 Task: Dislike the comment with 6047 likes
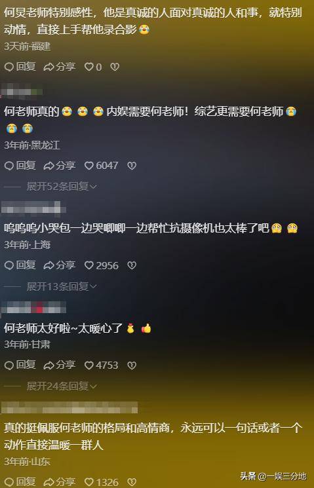tap(132, 166)
